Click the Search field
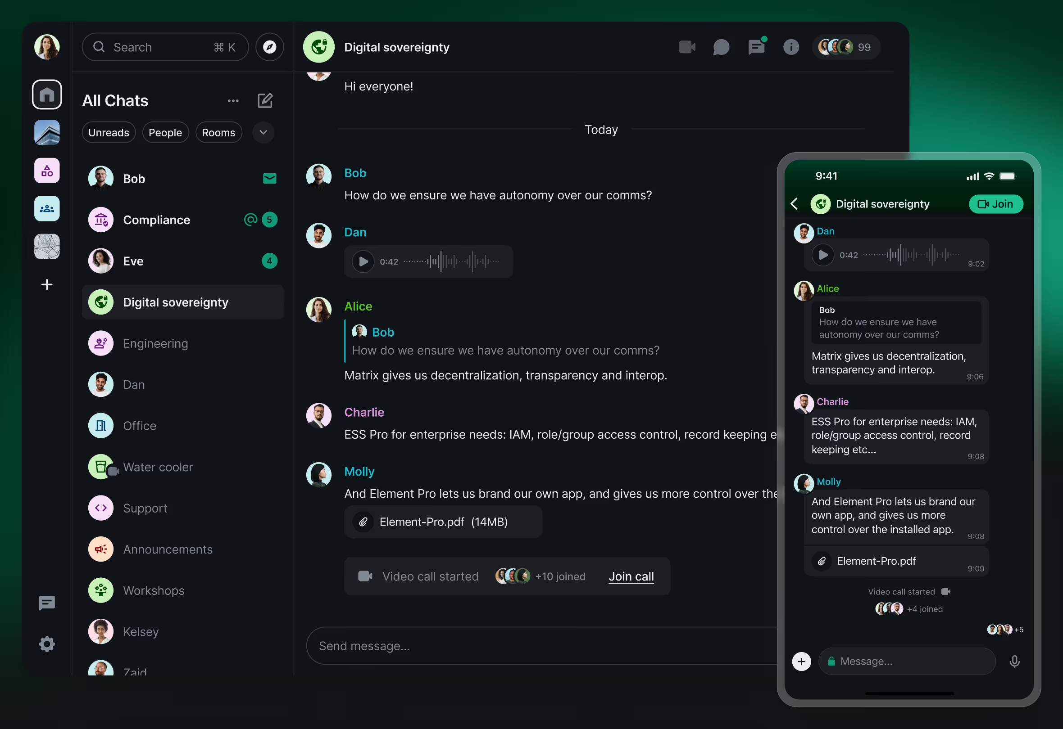The image size is (1063, 729). pyautogui.click(x=166, y=47)
